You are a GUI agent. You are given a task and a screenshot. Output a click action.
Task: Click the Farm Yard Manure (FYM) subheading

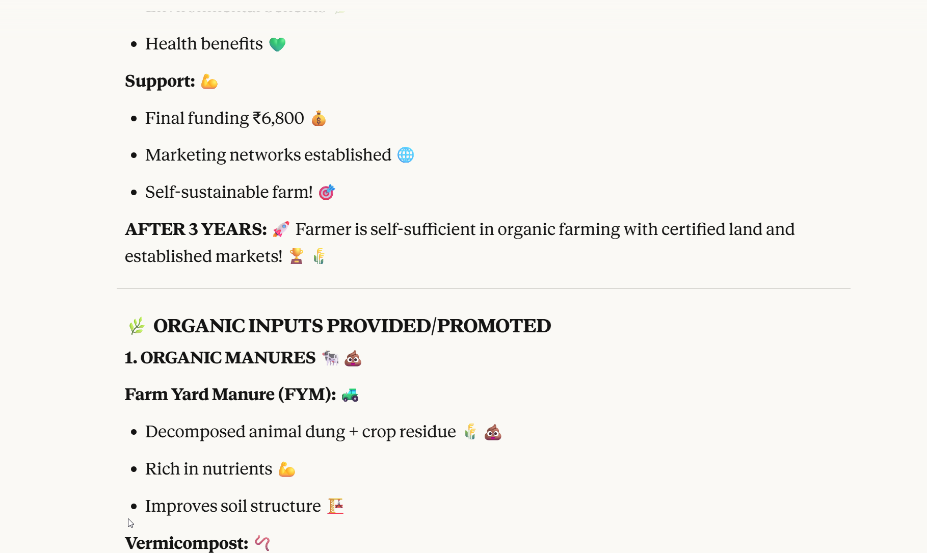pyautogui.click(x=230, y=394)
